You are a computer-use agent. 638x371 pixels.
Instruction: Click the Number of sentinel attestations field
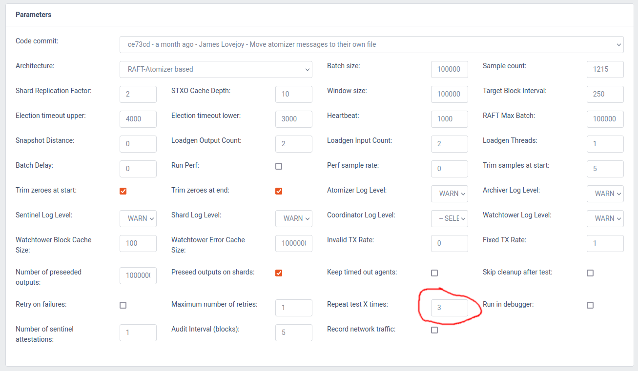click(138, 332)
